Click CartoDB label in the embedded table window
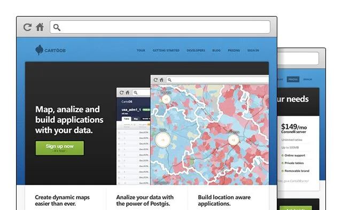342x210 pixels. coord(127,102)
